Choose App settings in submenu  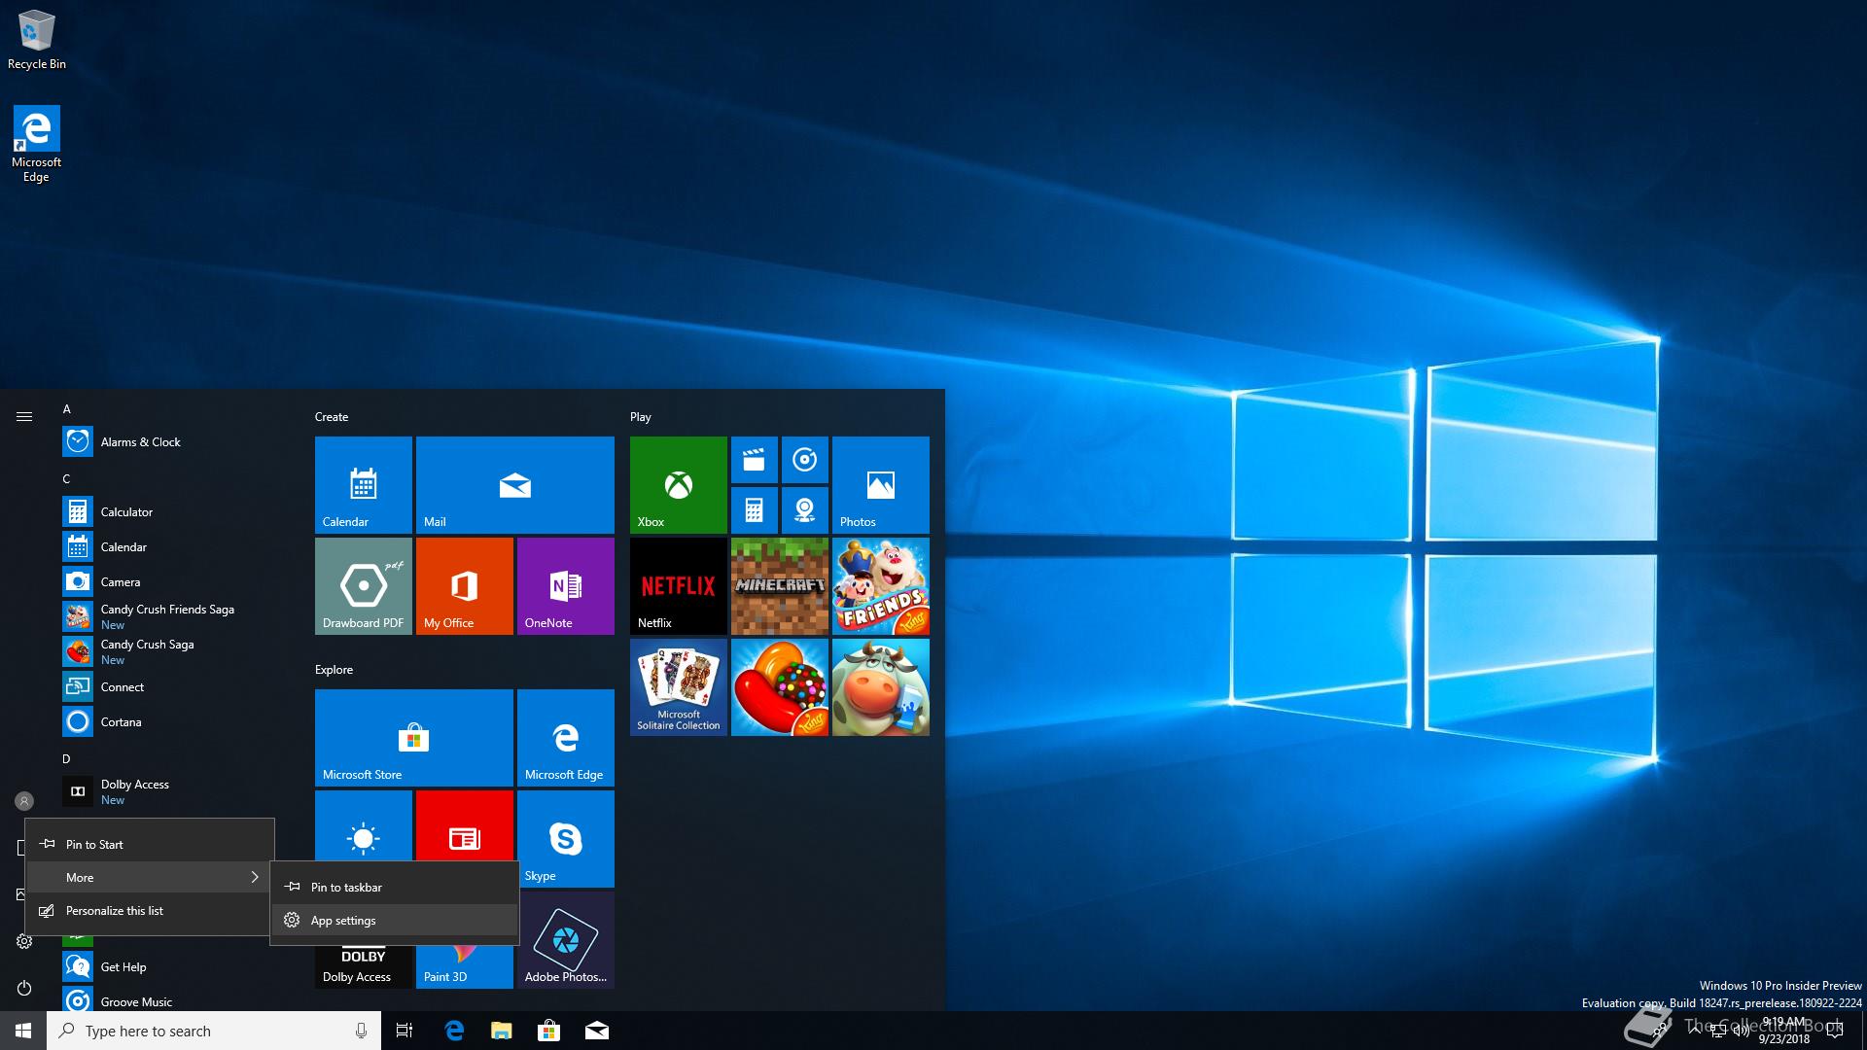395,920
